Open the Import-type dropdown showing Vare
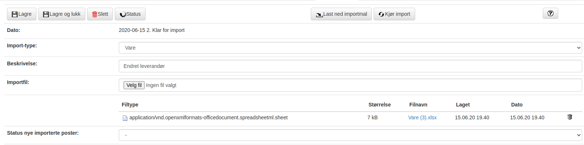The height and width of the screenshot is (145, 584). (x=350, y=48)
